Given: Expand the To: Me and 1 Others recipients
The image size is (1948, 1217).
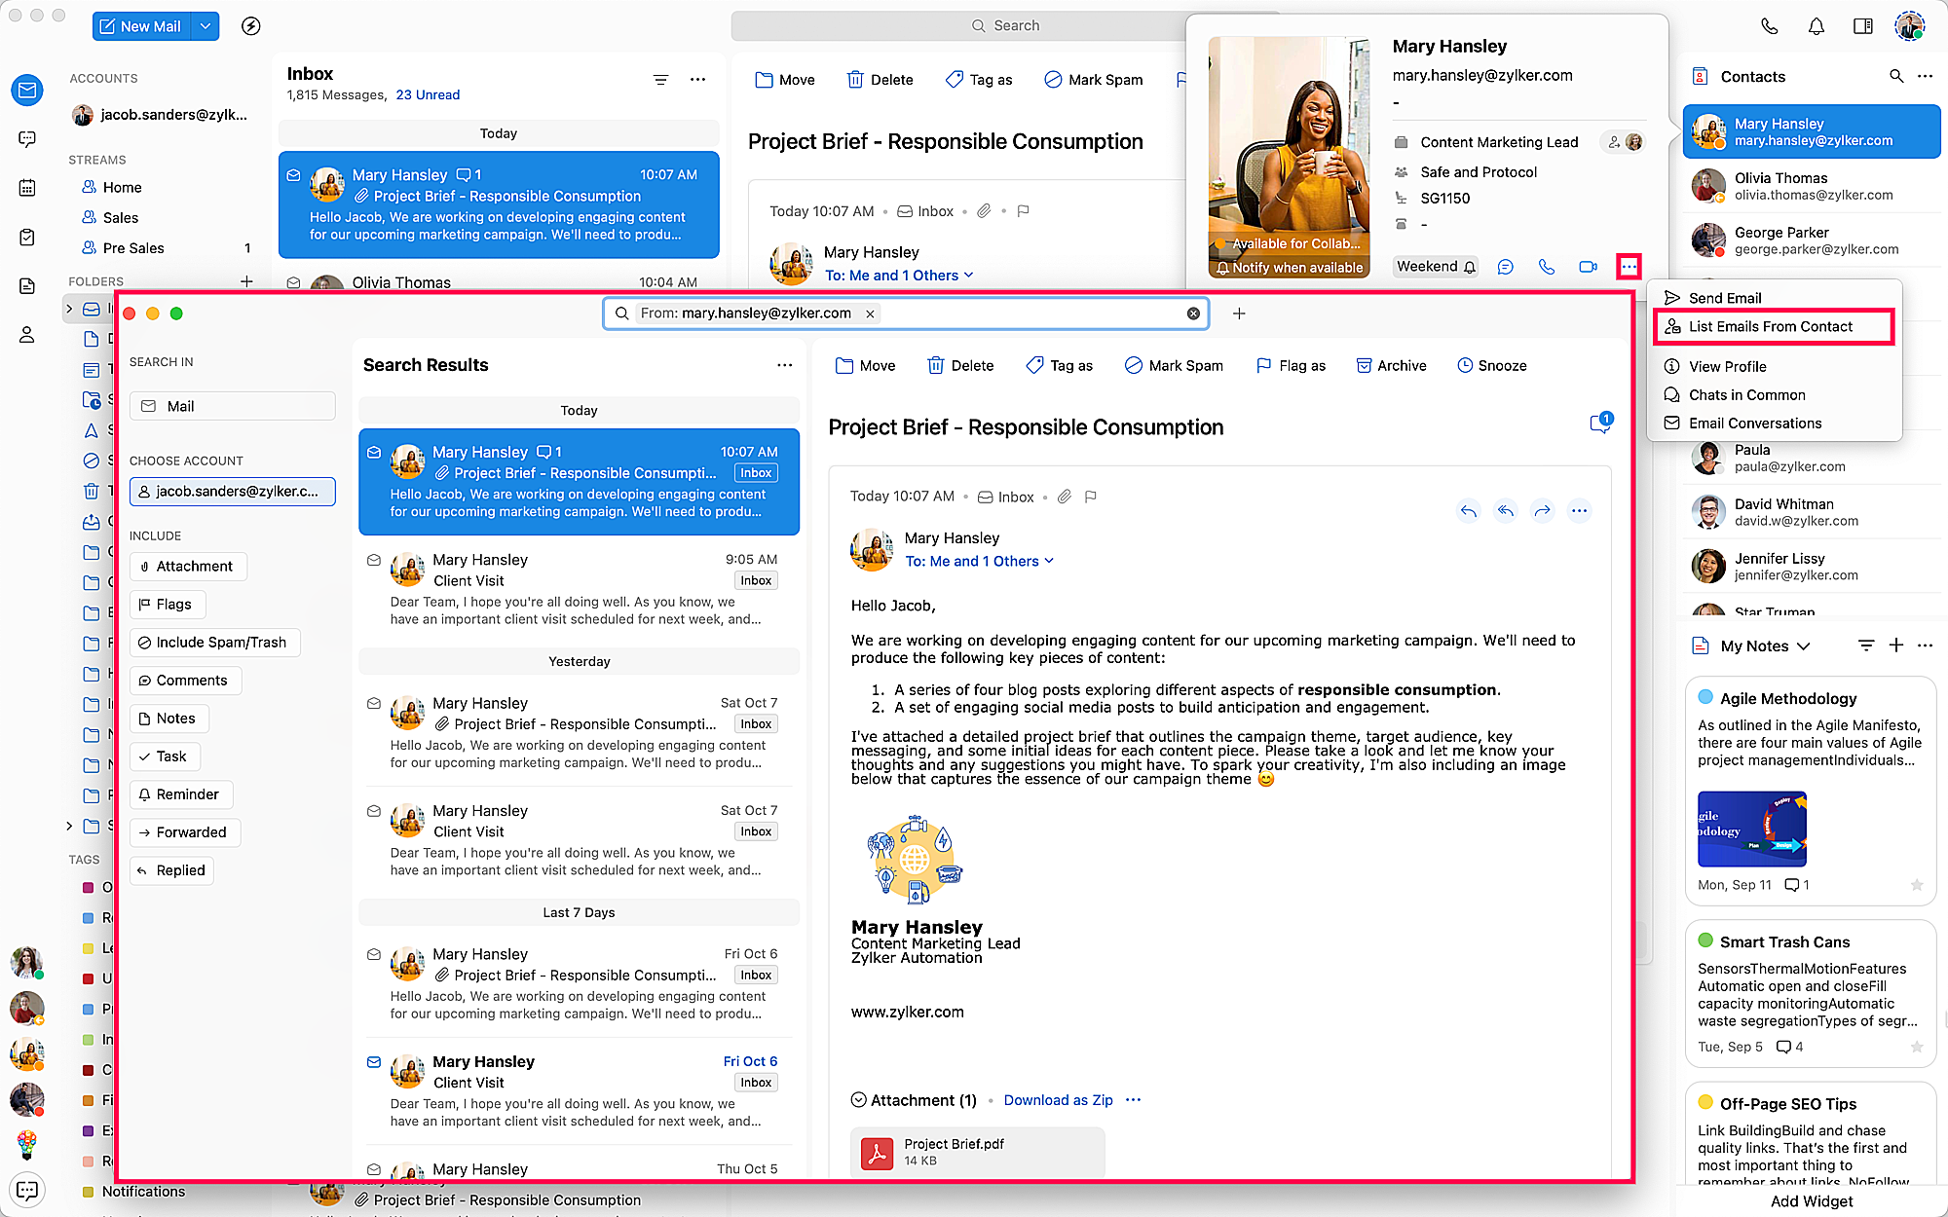Looking at the screenshot, I should click(x=979, y=562).
